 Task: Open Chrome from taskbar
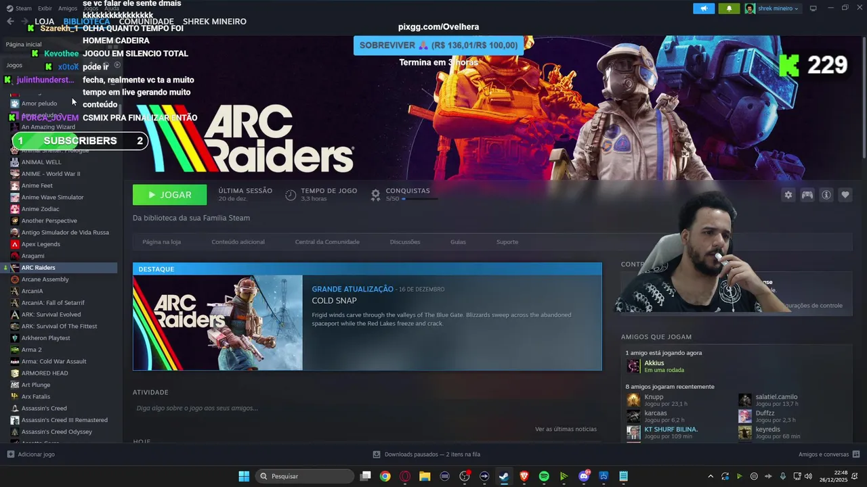[x=385, y=476]
